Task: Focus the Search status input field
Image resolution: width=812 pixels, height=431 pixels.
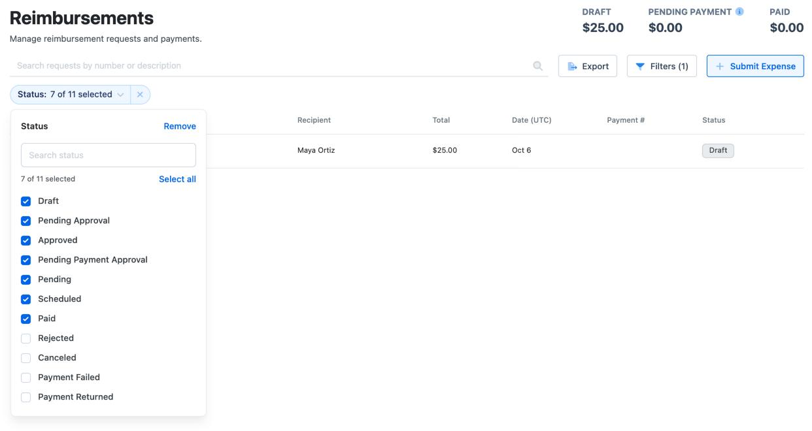Action: coord(109,155)
